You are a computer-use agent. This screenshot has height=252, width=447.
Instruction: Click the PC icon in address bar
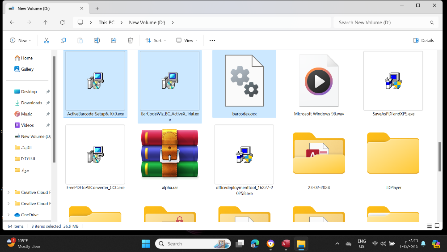click(x=80, y=22)
